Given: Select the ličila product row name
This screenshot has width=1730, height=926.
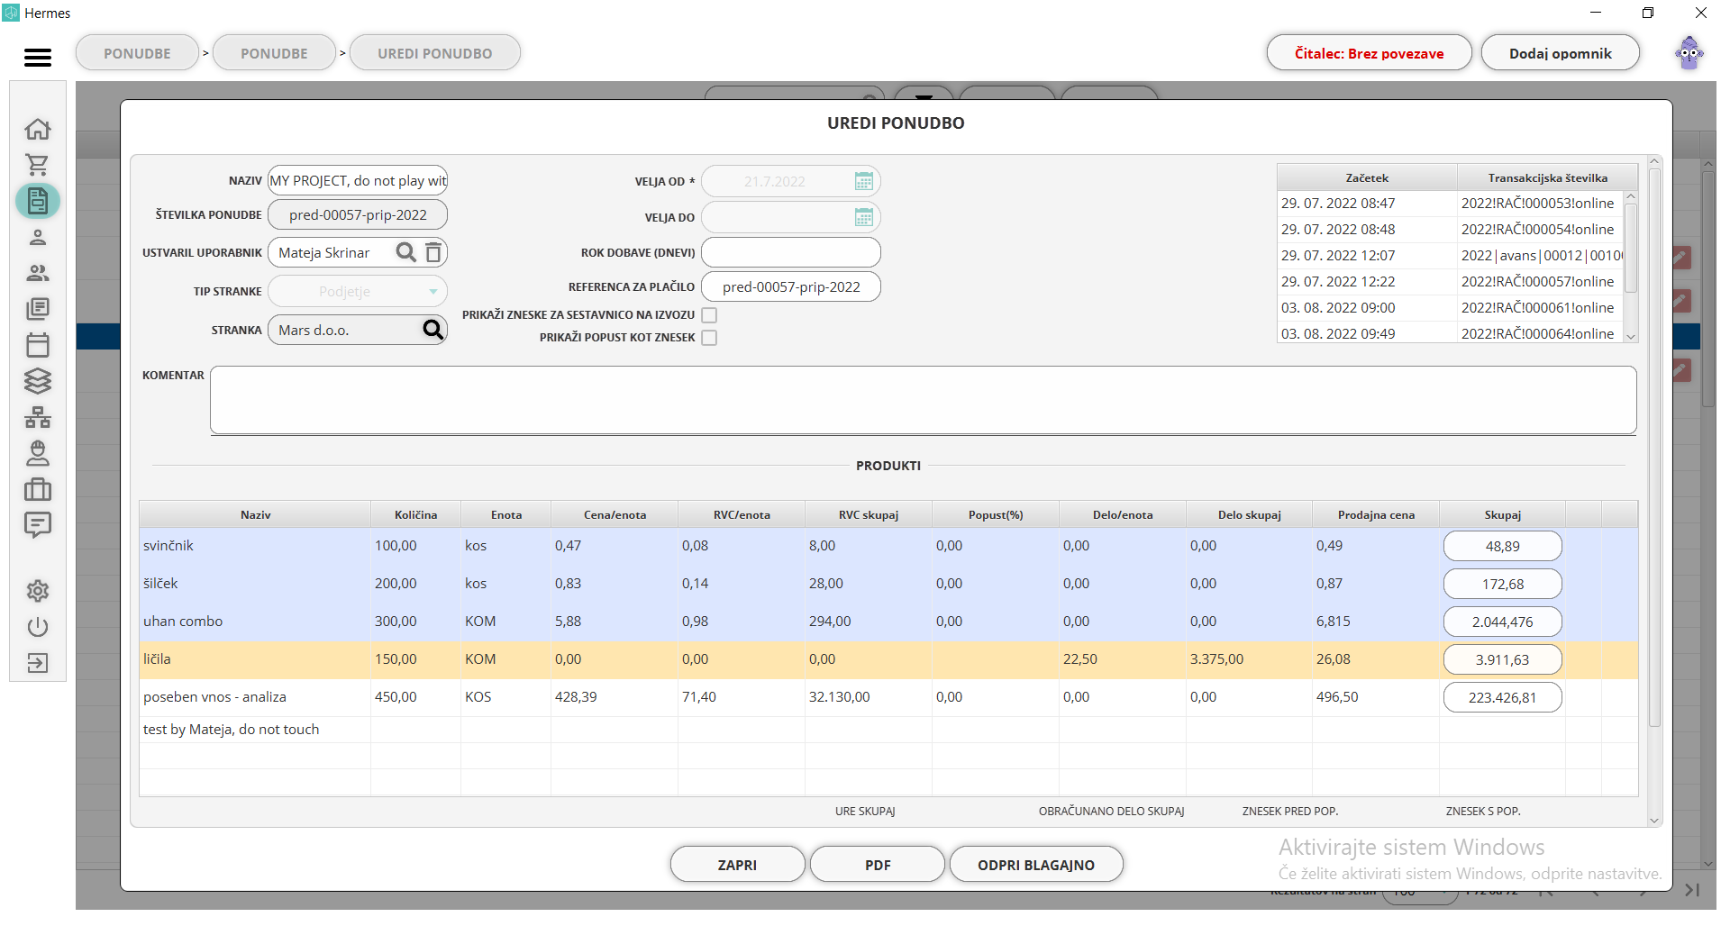Looking at the screenshot, I should [157, 658].
